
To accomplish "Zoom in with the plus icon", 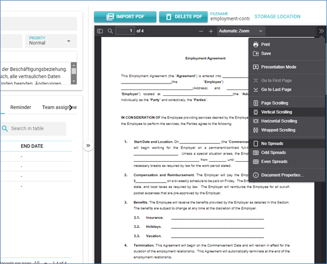I will 211,31.
